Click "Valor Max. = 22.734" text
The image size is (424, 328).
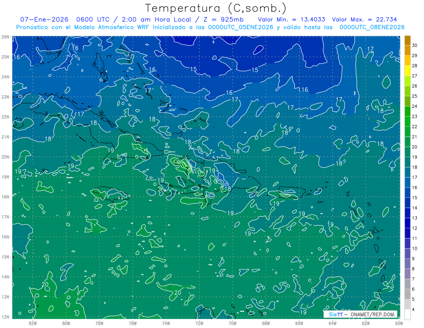pos(364,19)
